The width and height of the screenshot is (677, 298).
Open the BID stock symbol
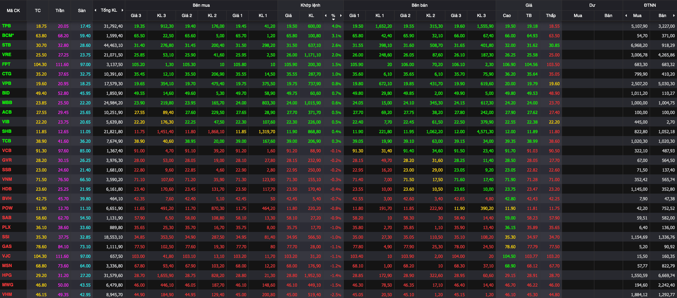coord(6,93)
